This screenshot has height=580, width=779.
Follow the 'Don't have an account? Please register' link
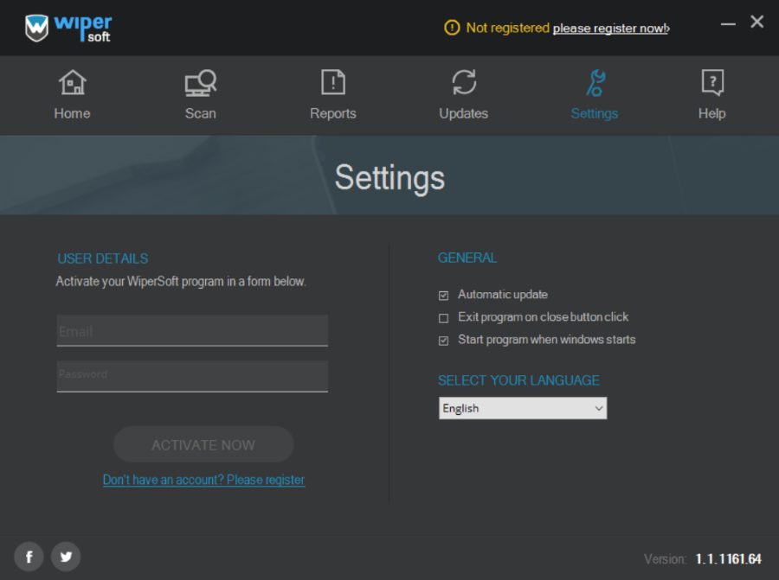click(x=203, y=480)
